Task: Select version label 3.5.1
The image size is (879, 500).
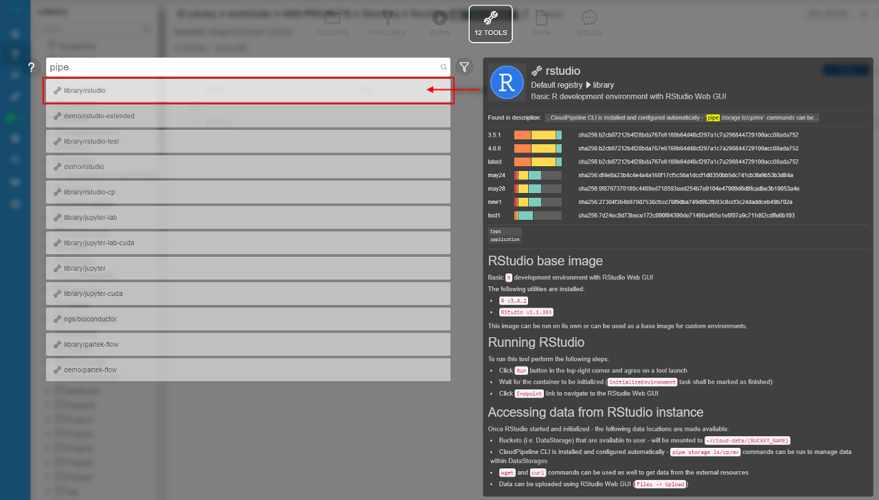Action: click(x=494, y=135)
